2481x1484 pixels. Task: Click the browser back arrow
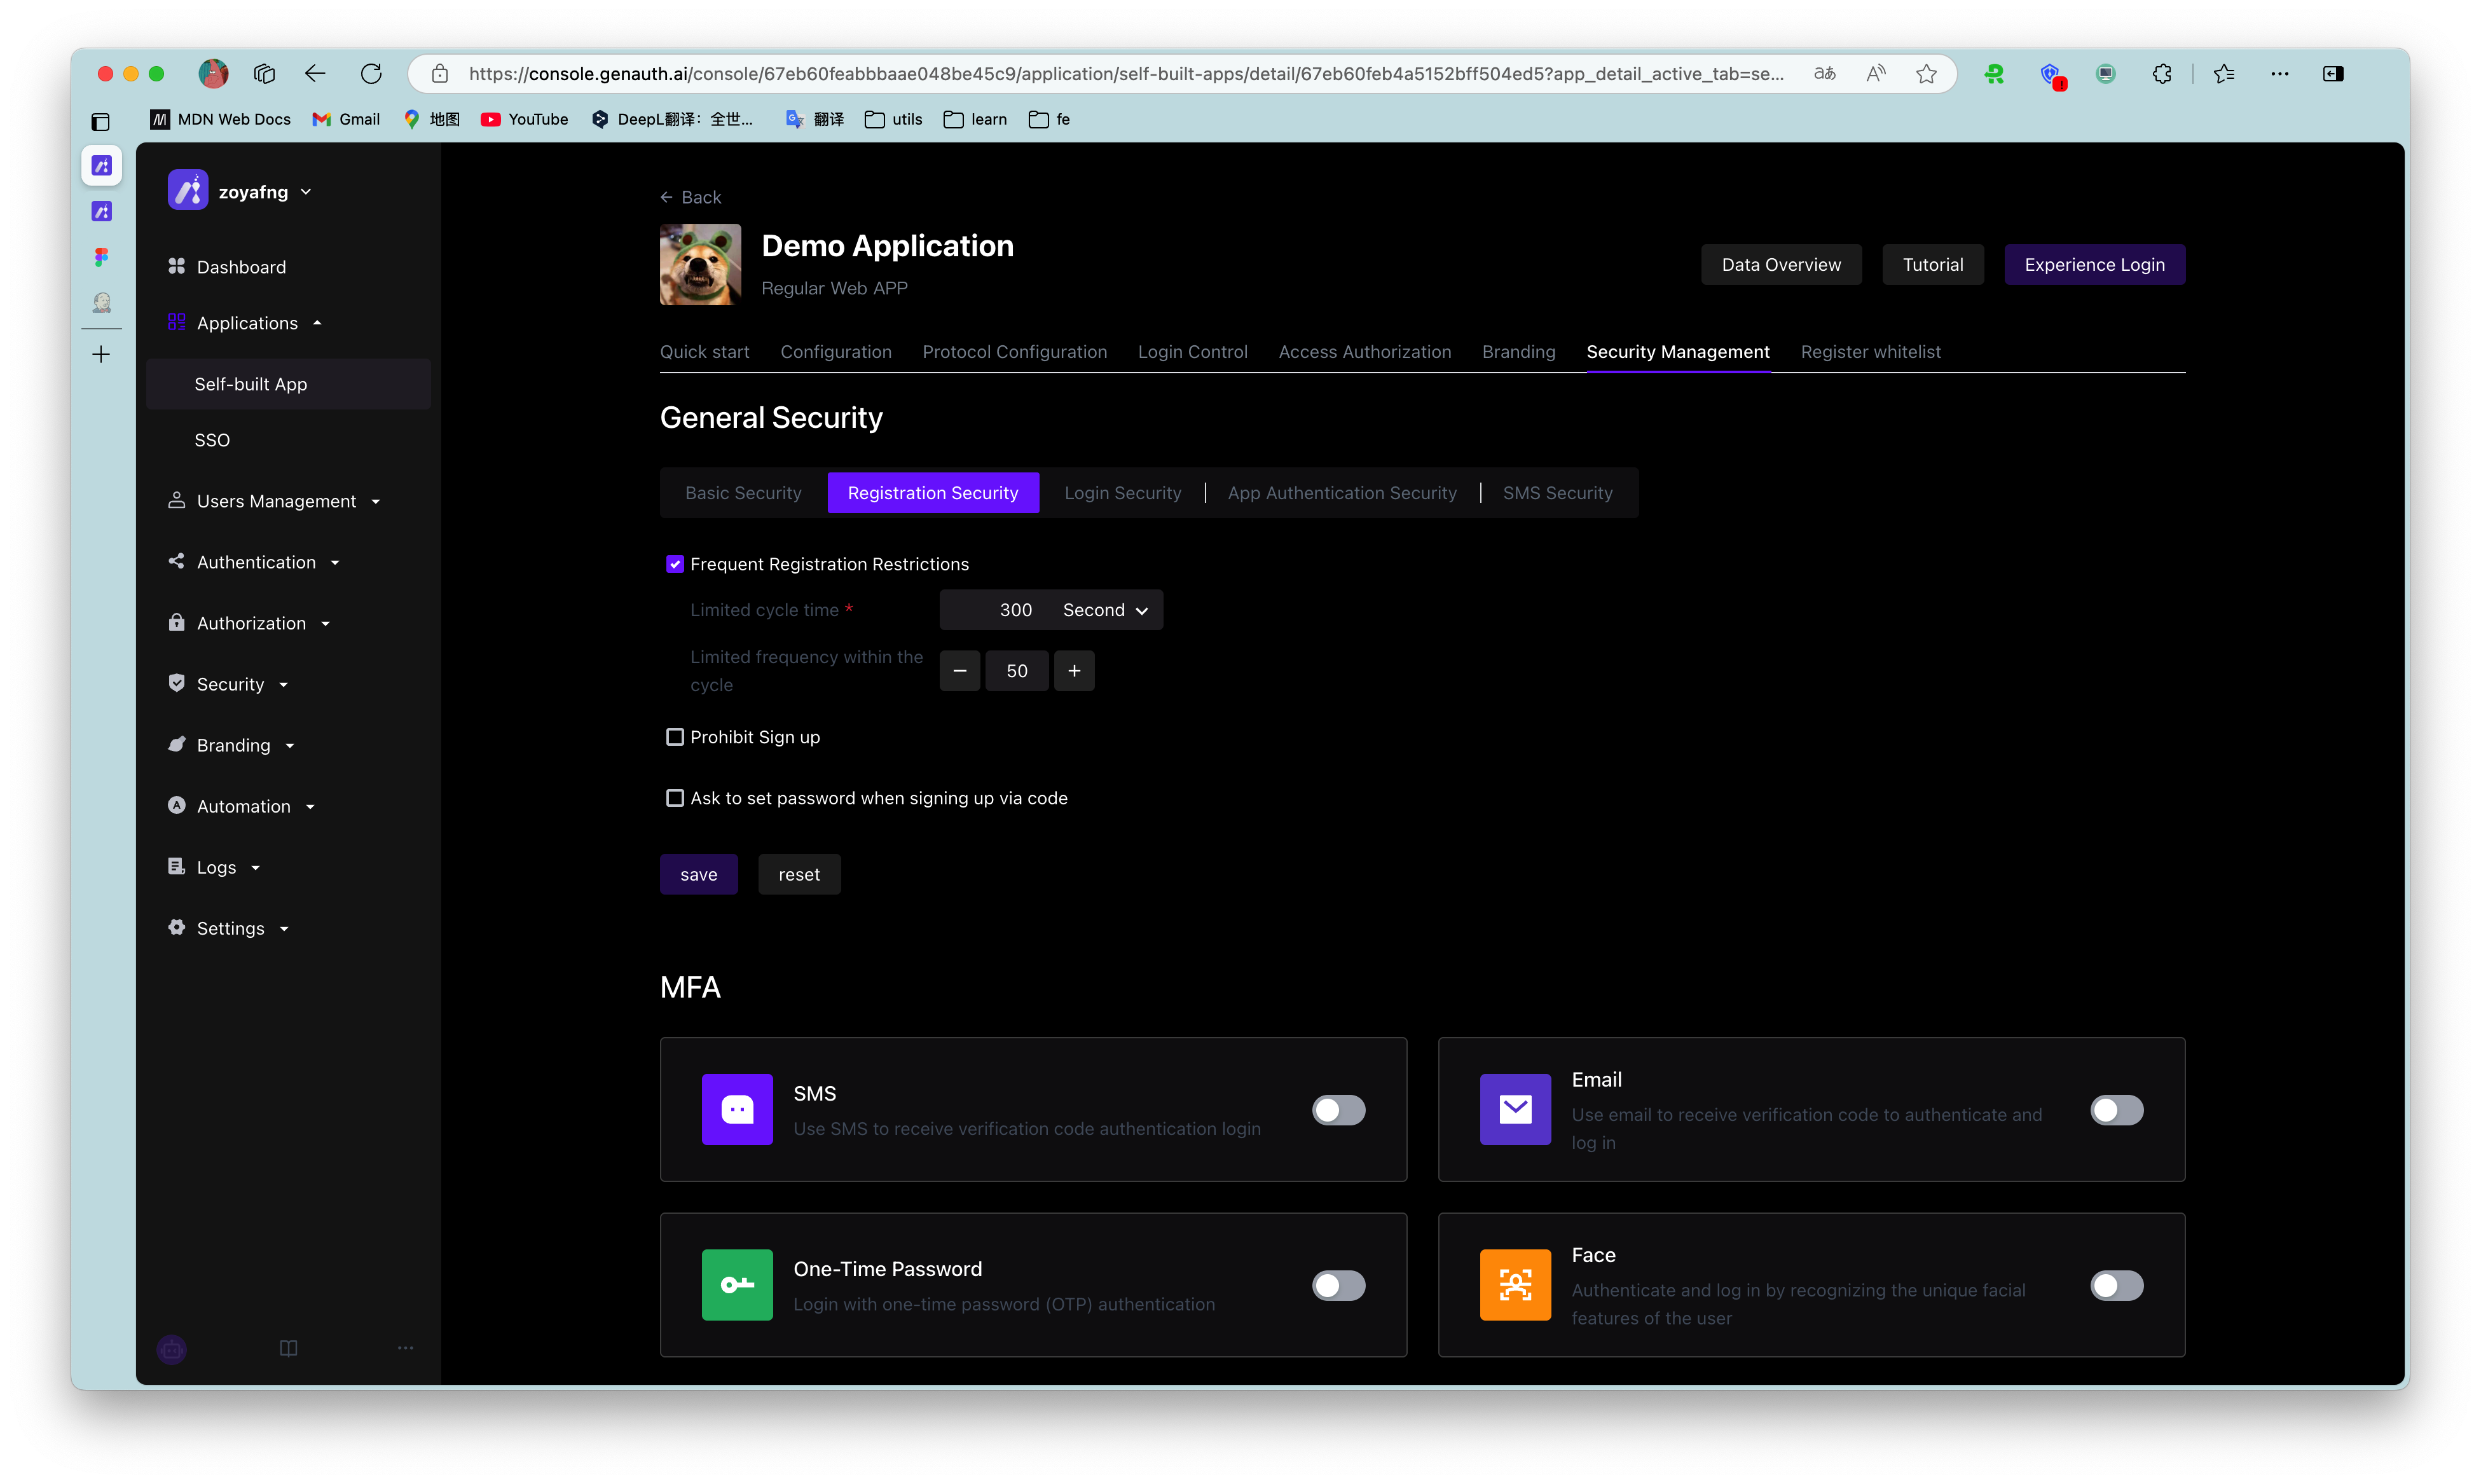point(315,73)
